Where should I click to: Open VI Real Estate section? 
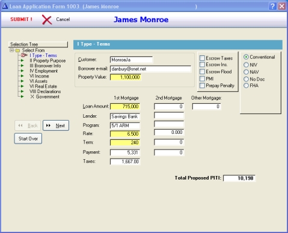point(43,86)
